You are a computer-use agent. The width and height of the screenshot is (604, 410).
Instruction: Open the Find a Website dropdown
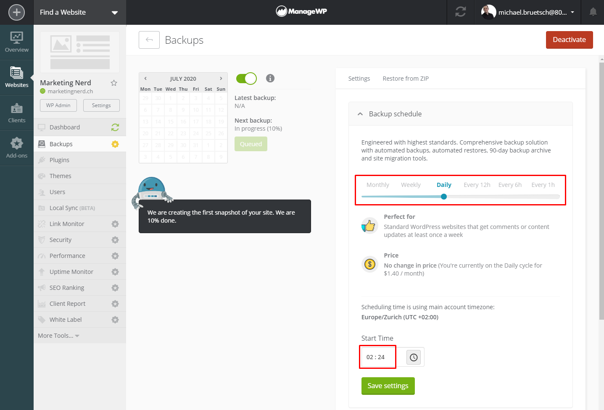point(79,13)
